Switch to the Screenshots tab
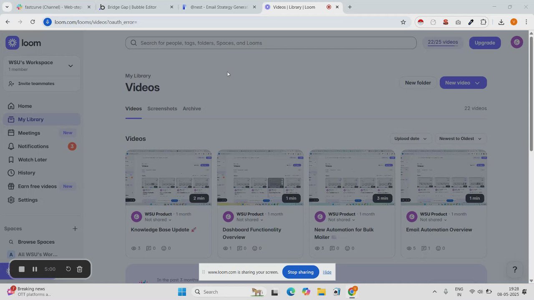Screen dimensions: 534x300 point(162,109)
